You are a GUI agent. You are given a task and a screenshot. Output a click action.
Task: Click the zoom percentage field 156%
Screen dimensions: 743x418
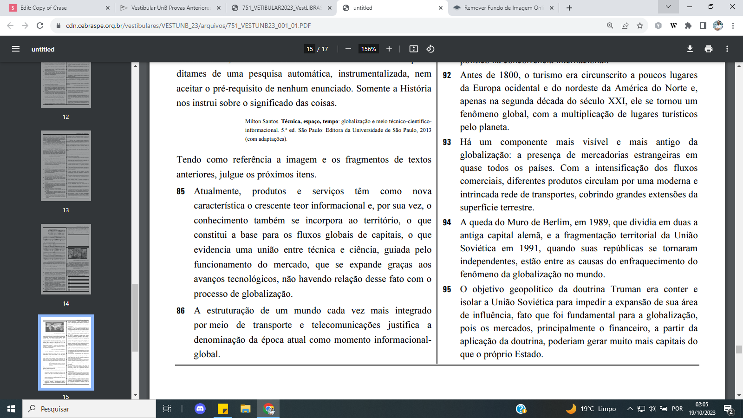369,49
